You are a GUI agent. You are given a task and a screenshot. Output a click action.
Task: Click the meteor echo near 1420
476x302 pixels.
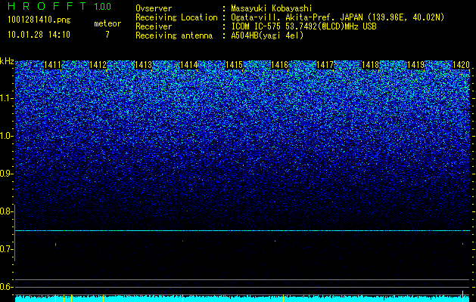point(462,243)
